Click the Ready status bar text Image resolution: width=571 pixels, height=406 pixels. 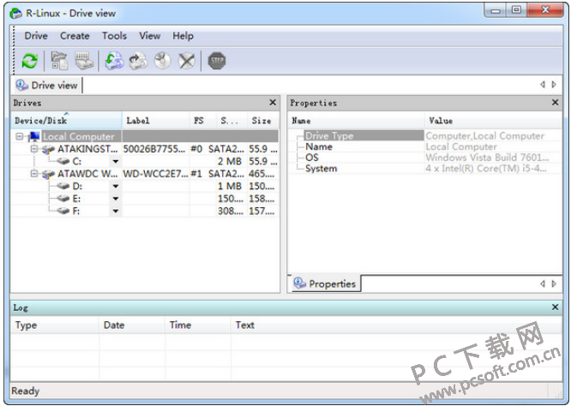coord(25,391)
